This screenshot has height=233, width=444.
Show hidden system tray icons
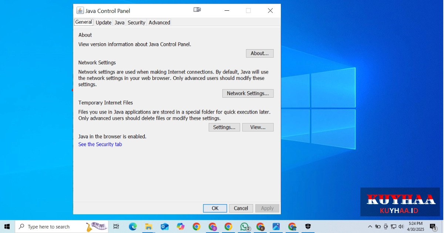(x=370, y=227)
